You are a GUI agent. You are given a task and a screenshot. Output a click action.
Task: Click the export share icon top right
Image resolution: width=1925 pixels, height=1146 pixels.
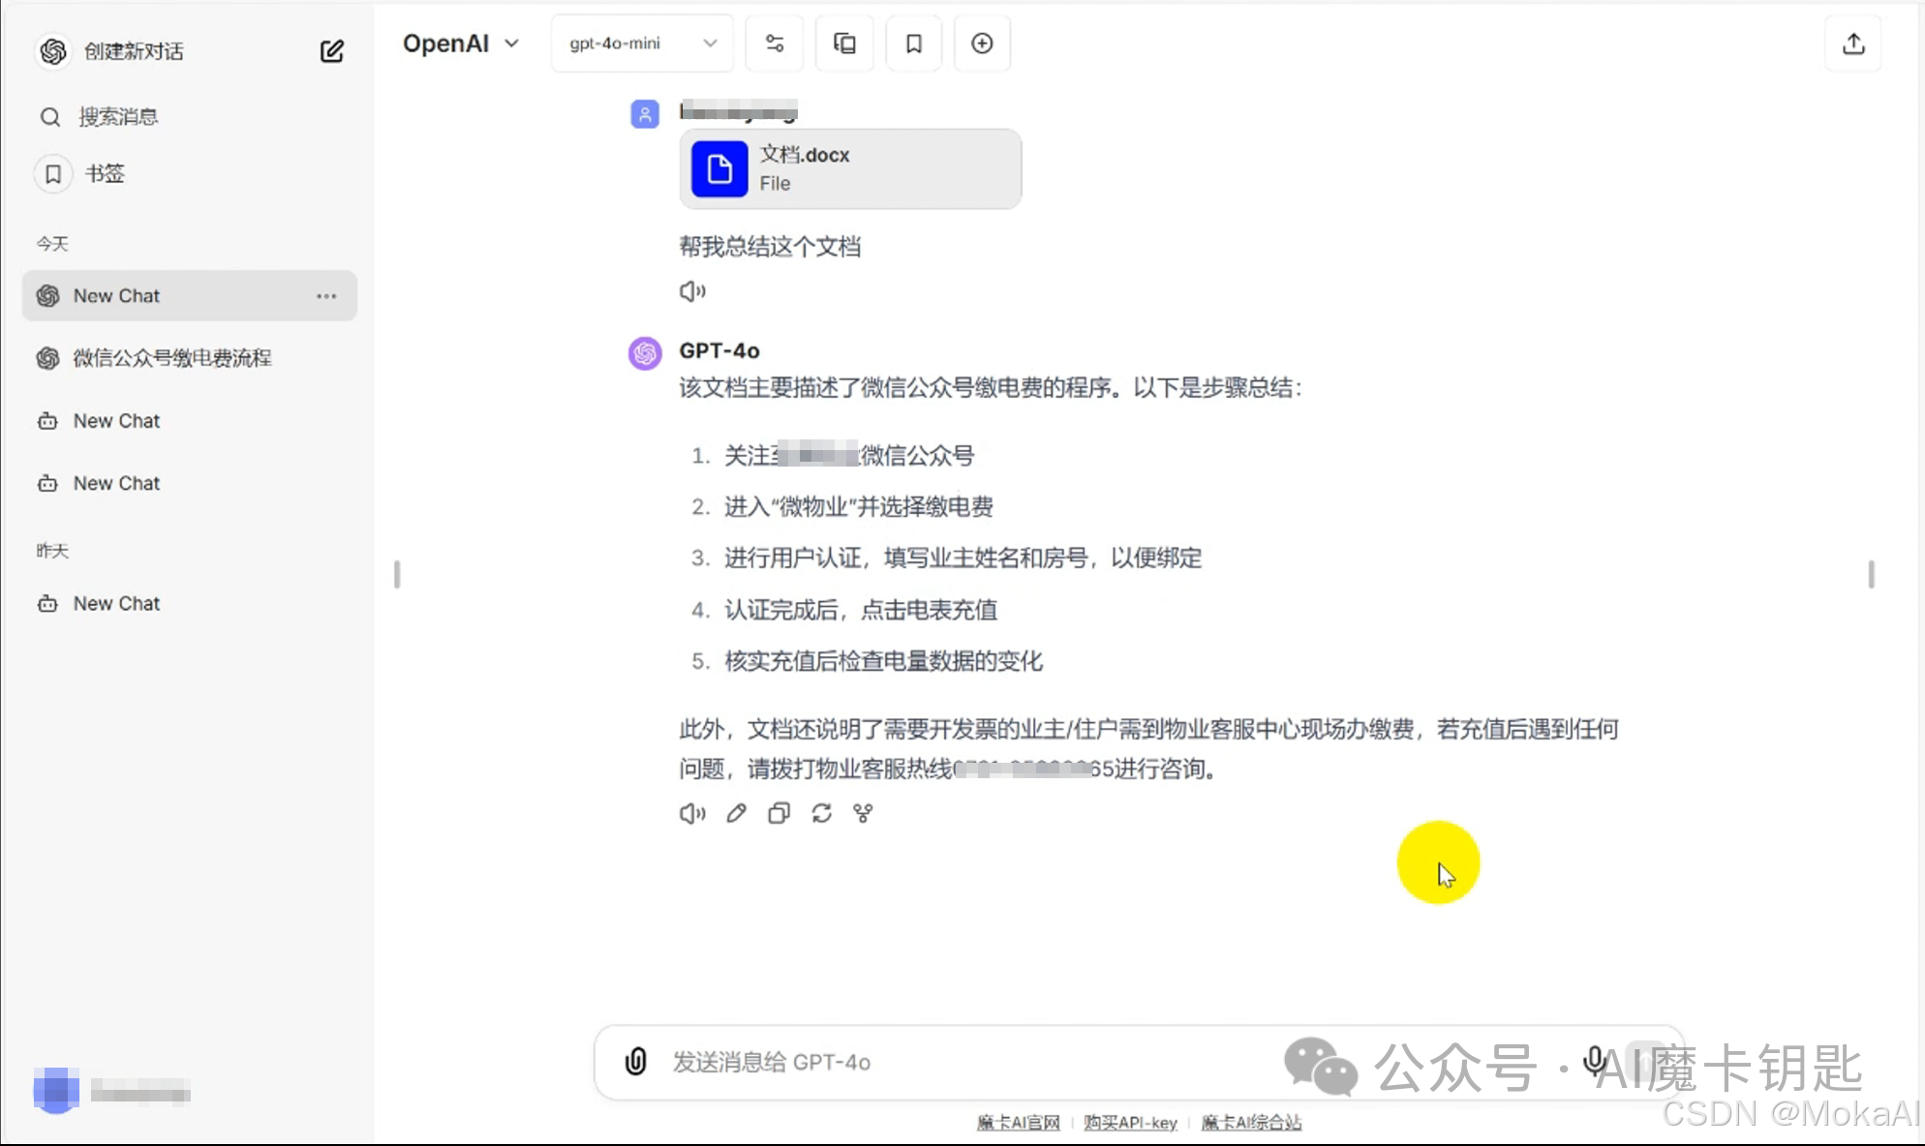1852,44
